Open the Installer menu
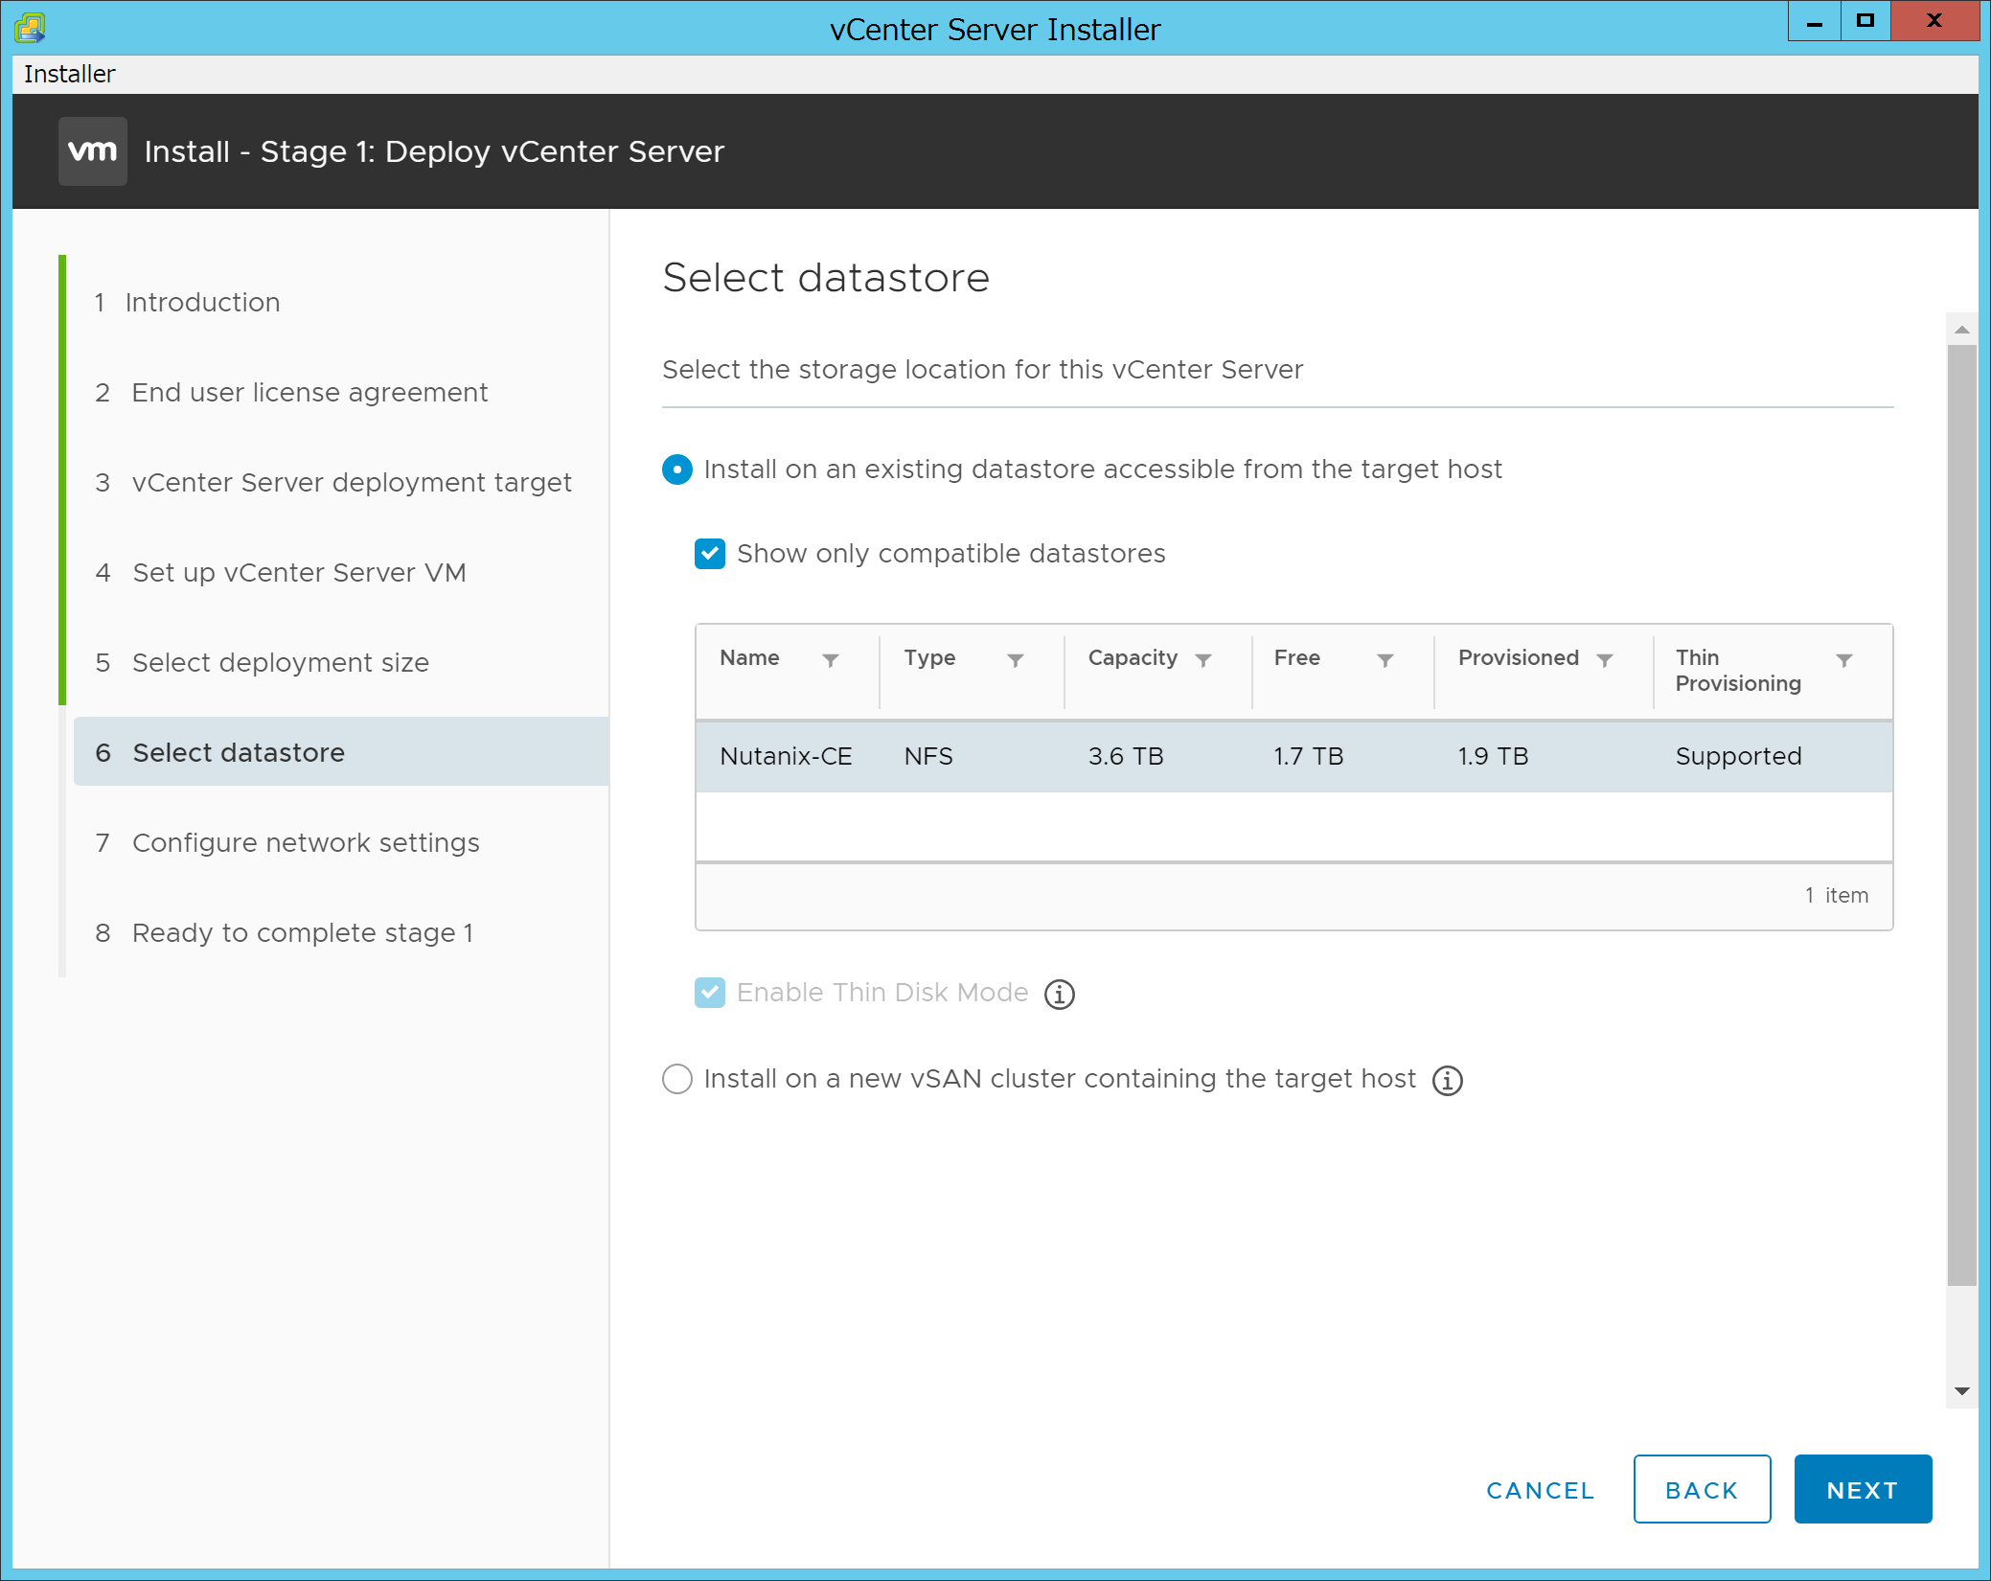 (69, 74)
